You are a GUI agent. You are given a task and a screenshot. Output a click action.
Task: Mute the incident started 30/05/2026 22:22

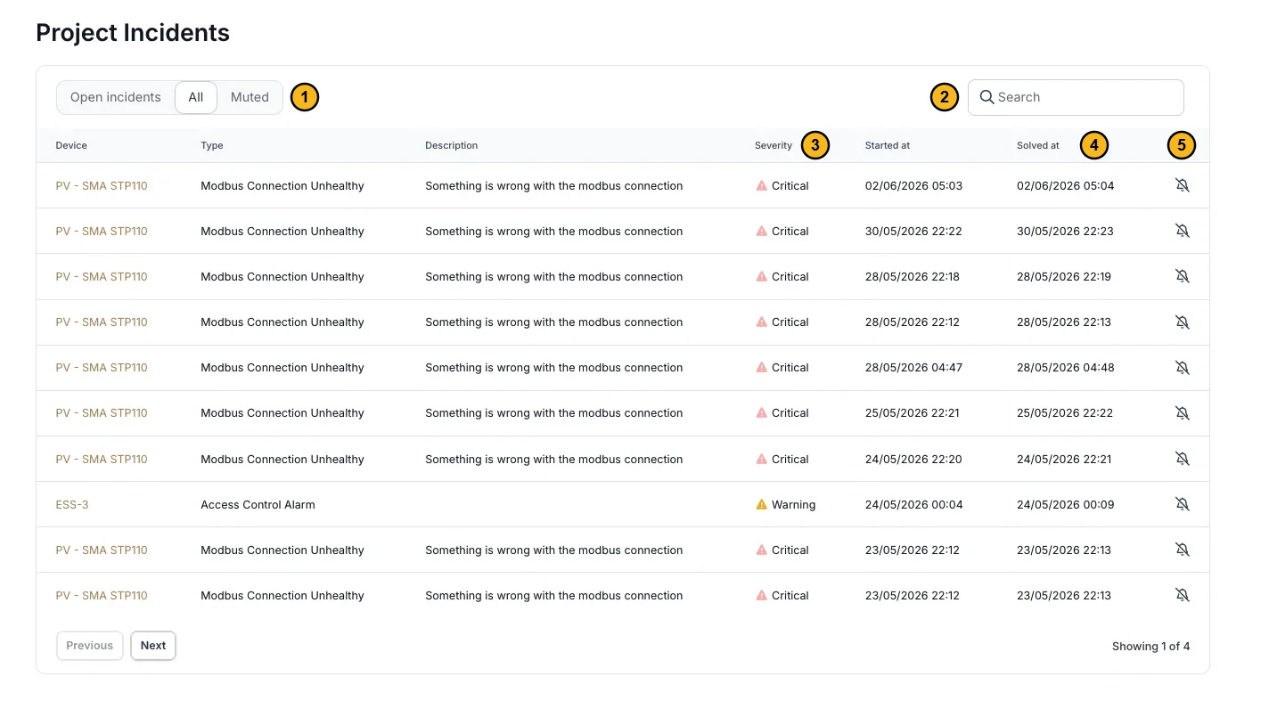[x=1182, y=231]
